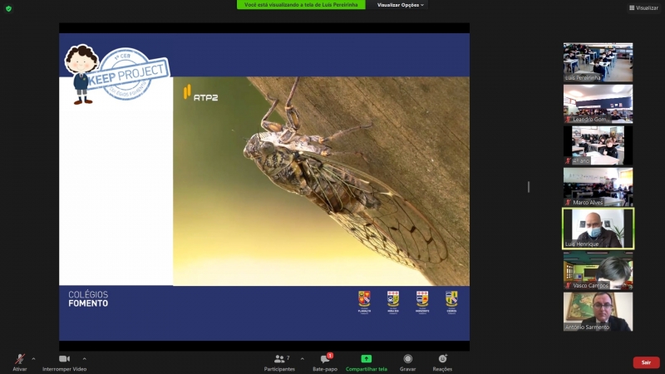Image resolution: width=665 pixels, height=374 pixels.
Task: Click Colégios Fomento text on slide
Action: pos(88,298)
